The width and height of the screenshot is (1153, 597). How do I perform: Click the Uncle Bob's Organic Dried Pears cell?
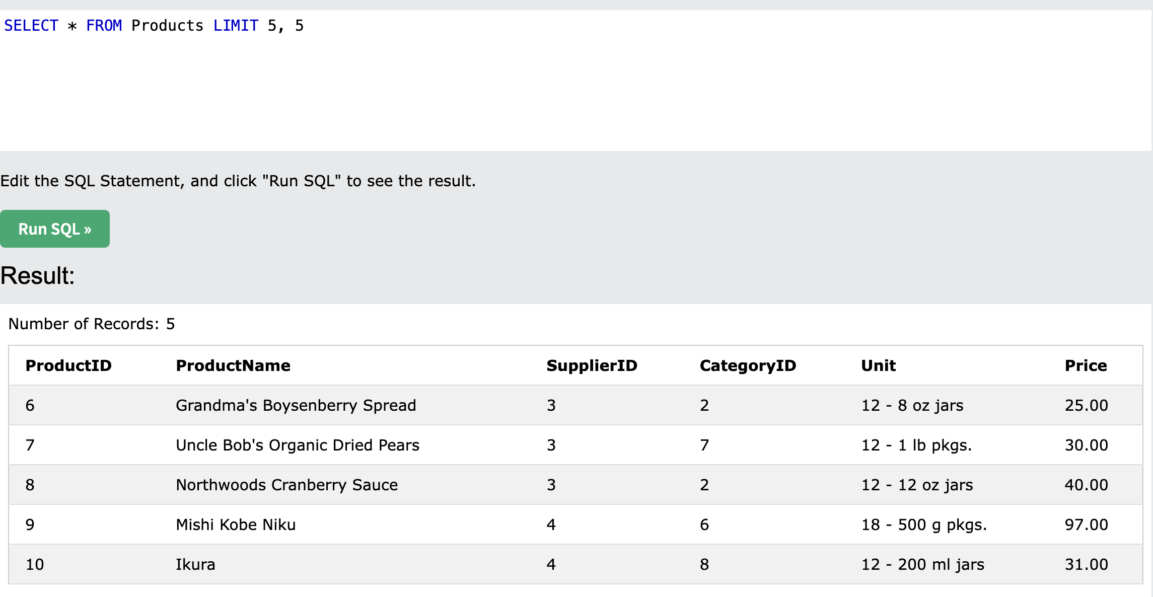click(298, 445)
